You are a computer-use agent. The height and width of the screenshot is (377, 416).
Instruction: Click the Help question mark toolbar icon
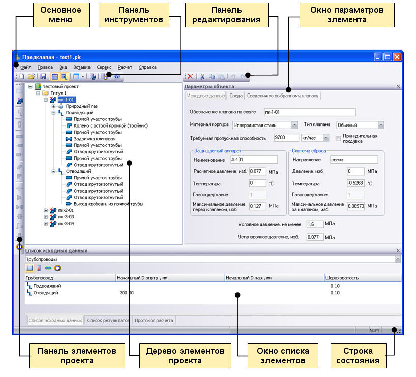click(x=117, y=77)
